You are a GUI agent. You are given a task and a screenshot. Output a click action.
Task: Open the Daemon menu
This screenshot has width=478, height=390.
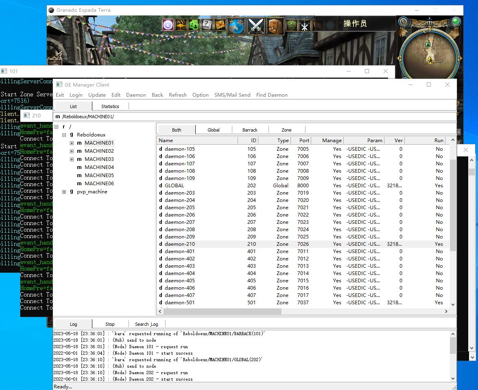coord(136,95)
